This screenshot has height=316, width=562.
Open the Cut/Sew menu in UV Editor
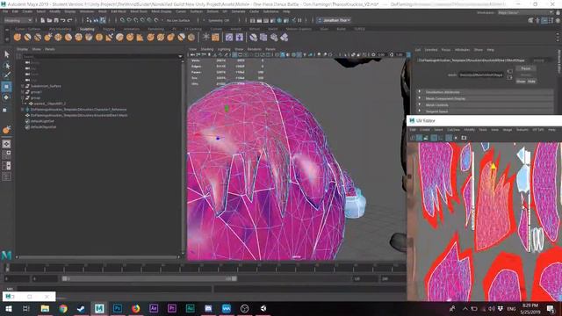[453, 130]
